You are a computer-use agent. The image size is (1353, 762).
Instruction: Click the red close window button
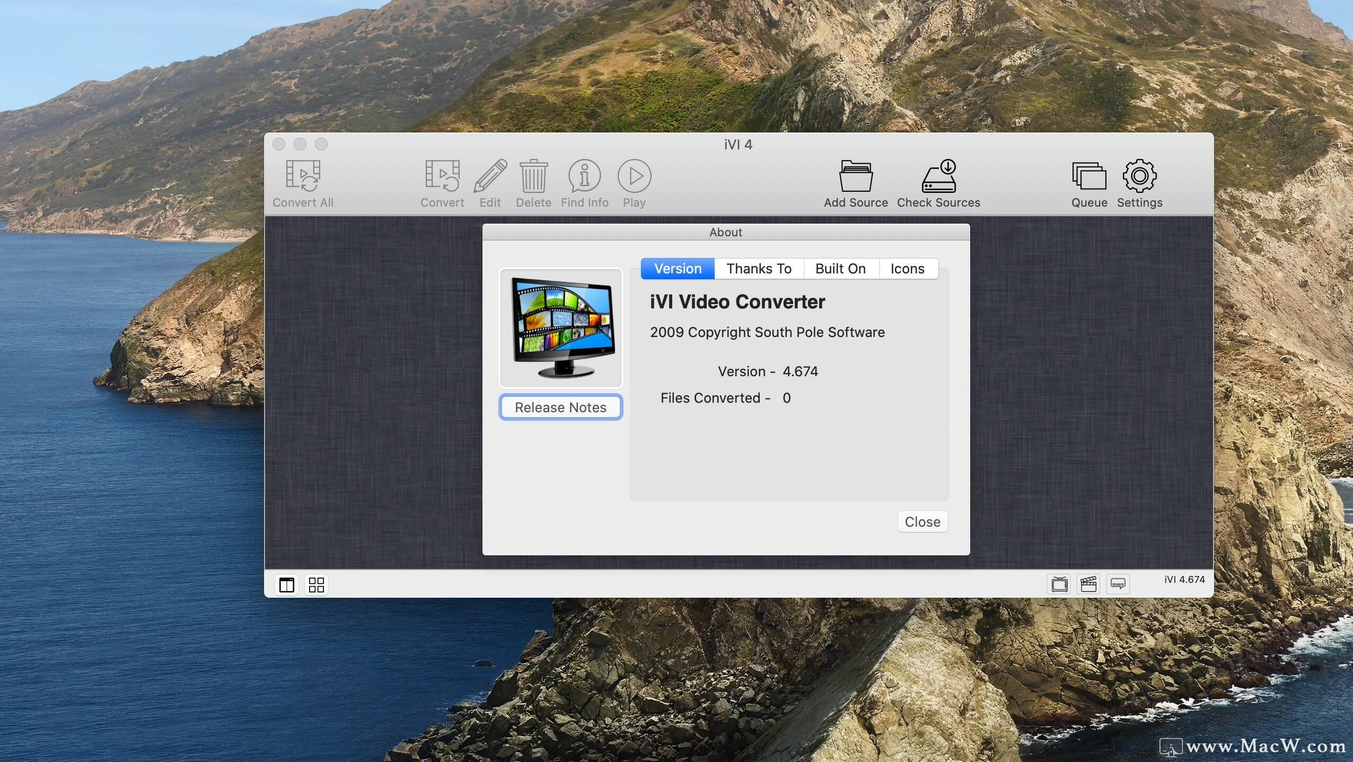click(x=279, y=144)
